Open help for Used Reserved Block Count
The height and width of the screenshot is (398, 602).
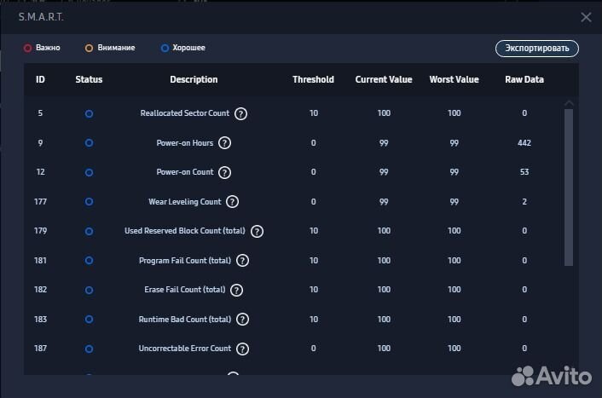click(258, 231)
